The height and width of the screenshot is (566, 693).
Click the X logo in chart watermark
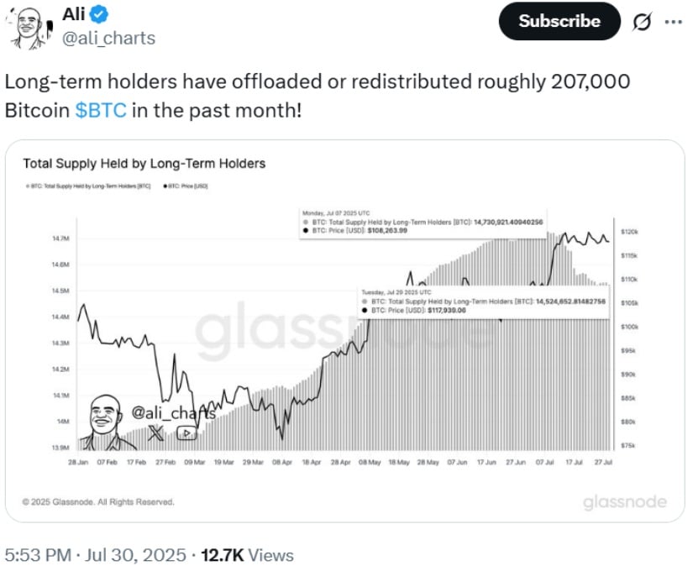(x=155, y=433)
